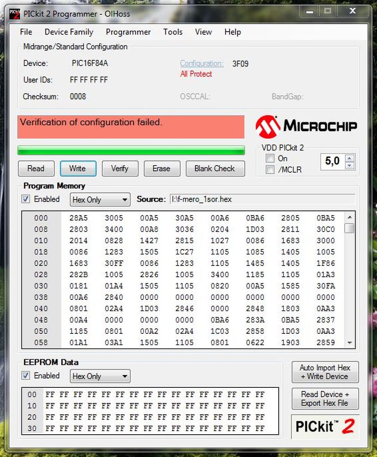The image size is (377, 457).
Task: Click the VDD voltage value field 5,0
Action: coord(333,161)
